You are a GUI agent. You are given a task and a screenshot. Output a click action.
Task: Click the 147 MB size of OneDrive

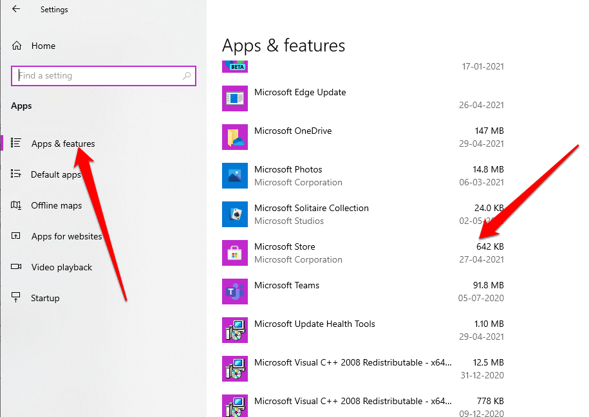point(489,131)
